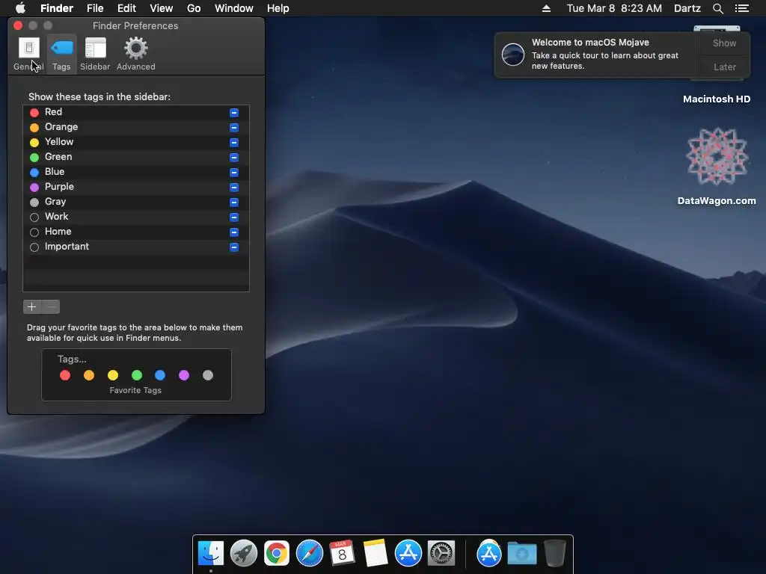766x574 pixels.
Task: Click red dot in Favorite Tags
Action: point(65,375)
